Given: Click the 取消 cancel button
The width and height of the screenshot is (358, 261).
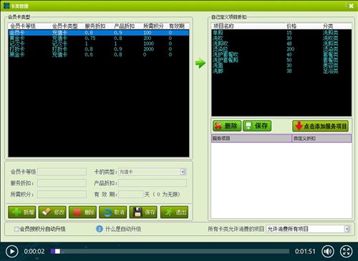Looking at the screenshot, I should tap(113, 212).
